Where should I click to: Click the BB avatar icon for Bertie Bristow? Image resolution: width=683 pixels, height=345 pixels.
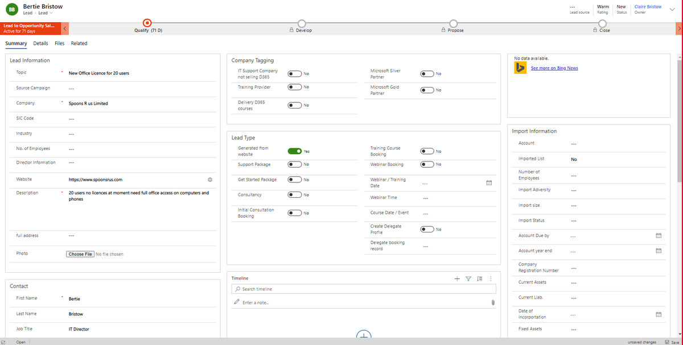[12, 9]
